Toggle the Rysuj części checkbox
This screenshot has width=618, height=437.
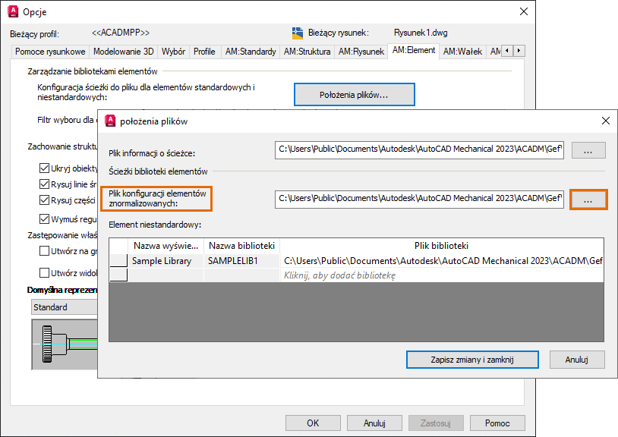click(44, 200)
